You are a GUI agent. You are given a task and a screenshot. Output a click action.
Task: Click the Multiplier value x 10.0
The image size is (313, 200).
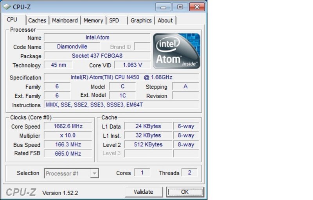coord(68,135)
